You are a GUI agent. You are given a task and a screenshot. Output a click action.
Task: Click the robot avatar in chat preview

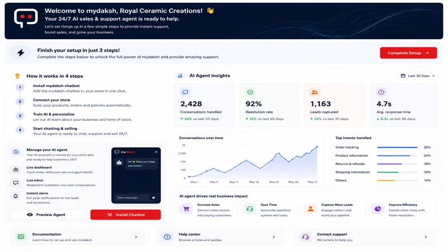coord(119,162)
